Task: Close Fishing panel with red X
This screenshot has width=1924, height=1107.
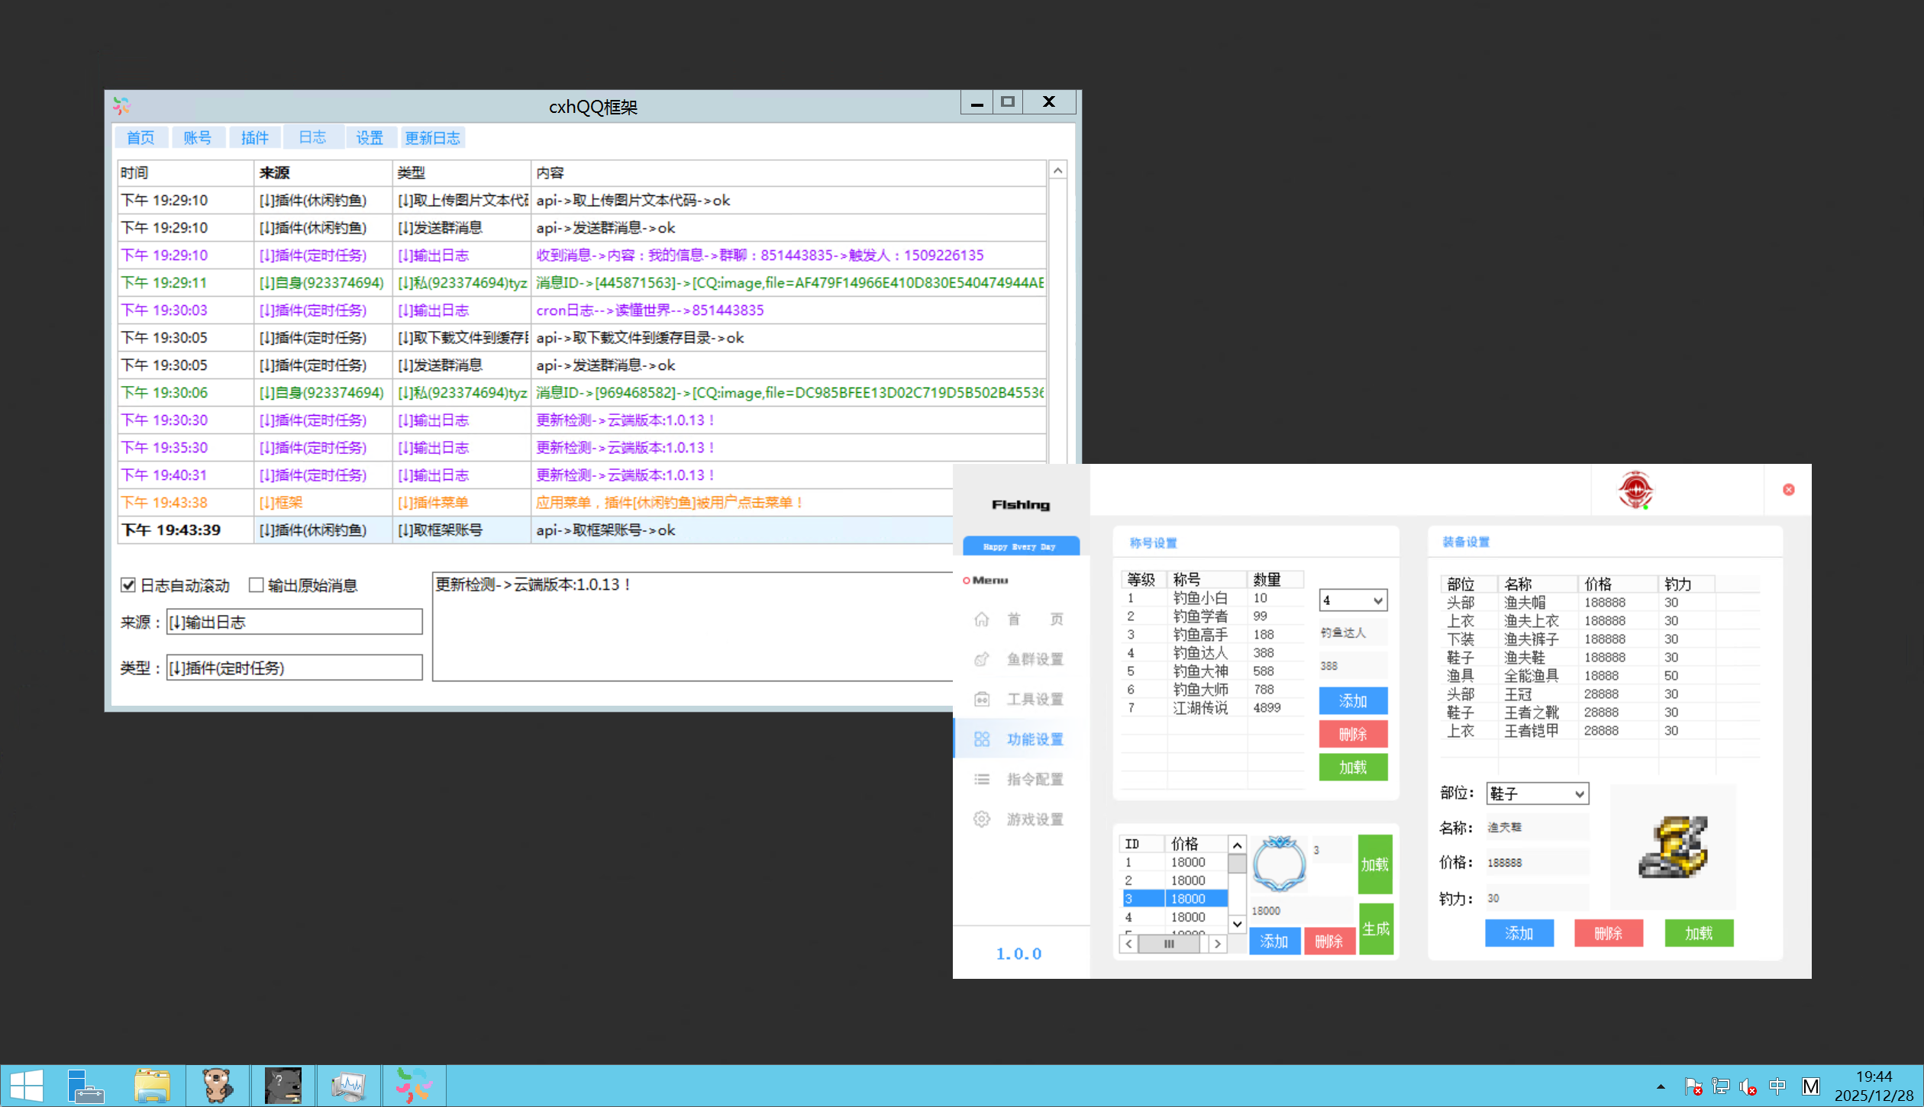Action: coord(1788,490)
